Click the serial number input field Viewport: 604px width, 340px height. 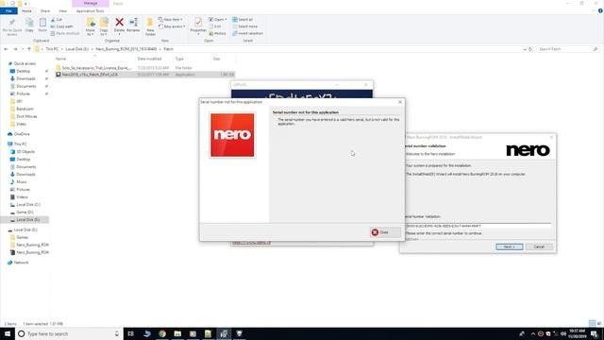pos(478,226)
